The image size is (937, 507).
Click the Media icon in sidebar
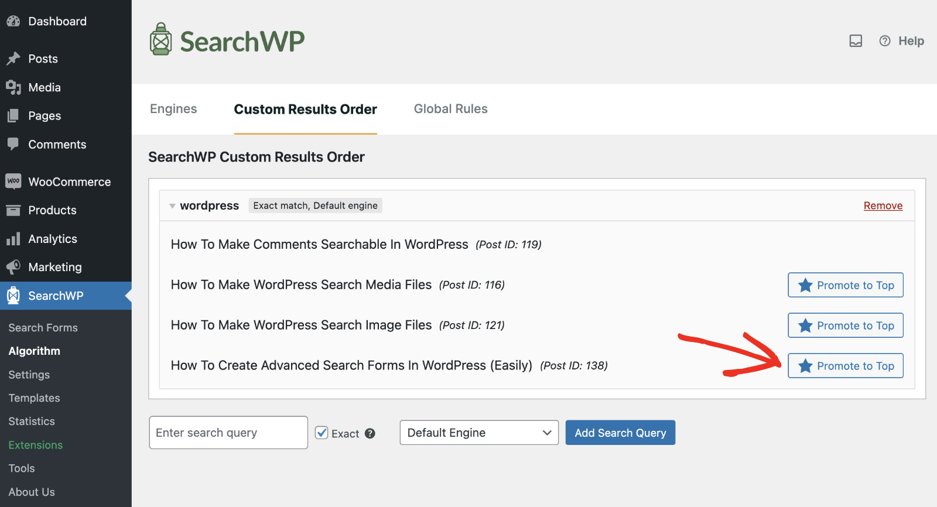click(x=13, y=87)
